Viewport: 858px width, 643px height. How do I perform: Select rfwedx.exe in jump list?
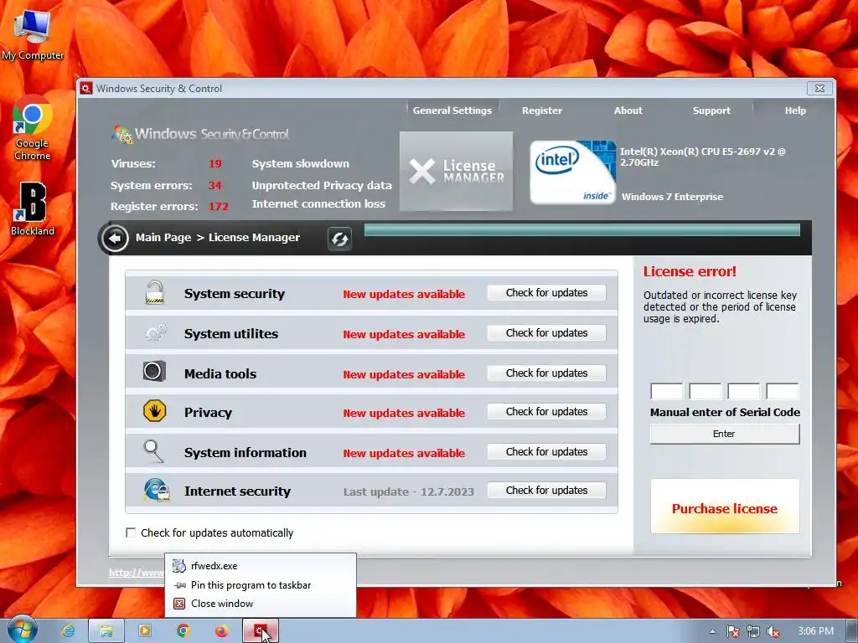point(261,566)
